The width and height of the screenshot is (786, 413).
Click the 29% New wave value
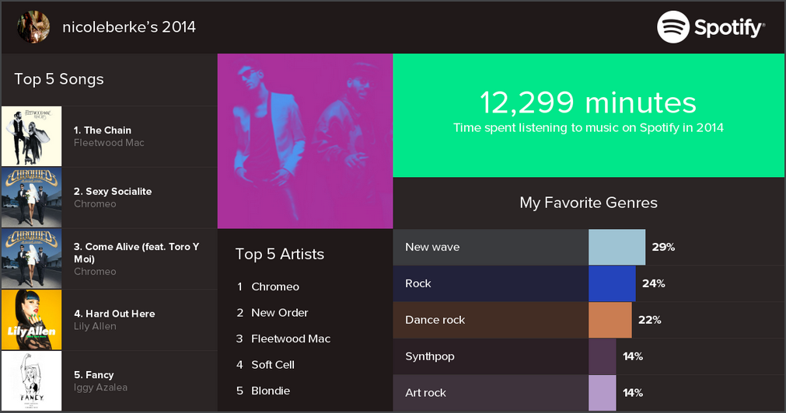pyautogui.click(x=663, y=248)
